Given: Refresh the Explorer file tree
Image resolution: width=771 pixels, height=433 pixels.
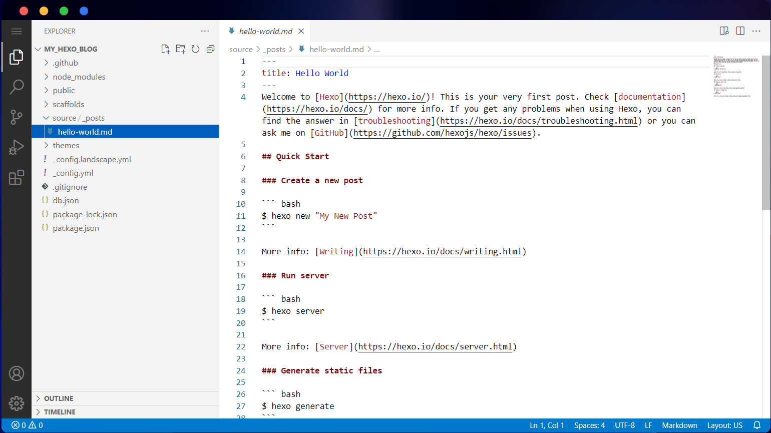Looking at the screenshot, I should (x=196, y=49).
